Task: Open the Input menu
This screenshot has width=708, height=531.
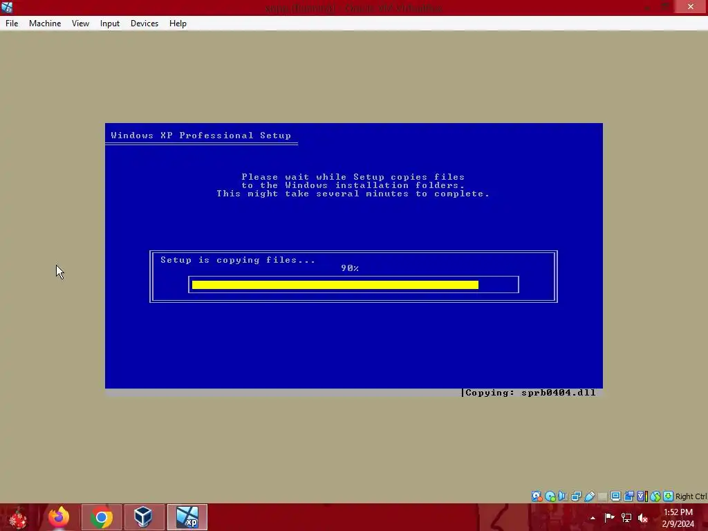Action: click(x=110, y=24)
